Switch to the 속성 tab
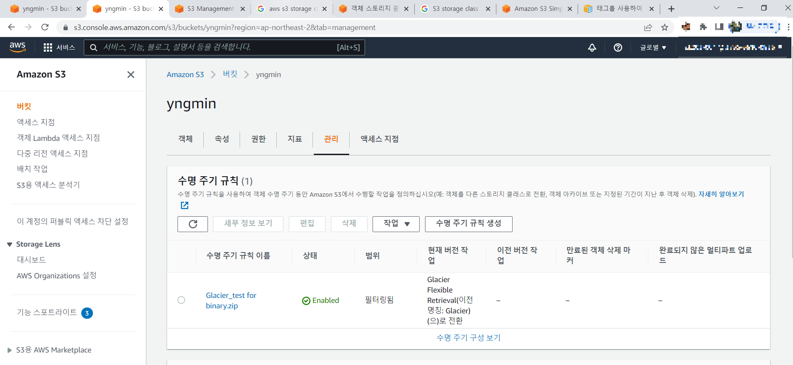 [x=222, y=139]
